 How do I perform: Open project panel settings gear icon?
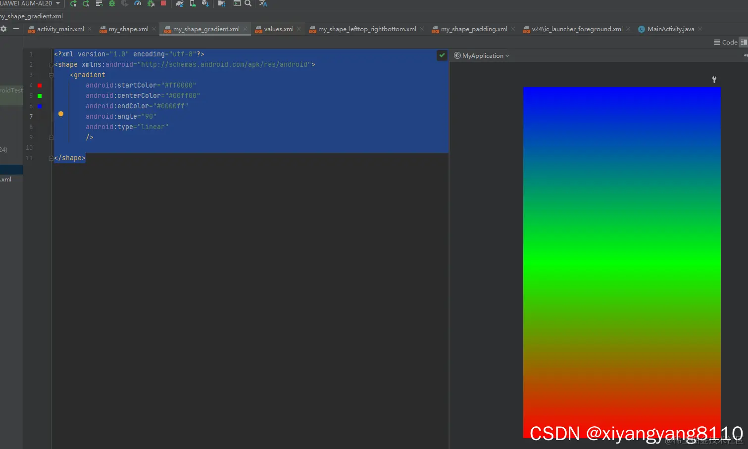click(x=3, y=29)
